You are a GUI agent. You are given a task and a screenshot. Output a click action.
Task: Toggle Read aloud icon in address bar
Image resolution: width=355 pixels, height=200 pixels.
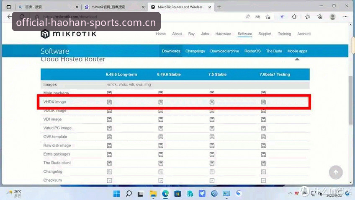pos(248,16)
